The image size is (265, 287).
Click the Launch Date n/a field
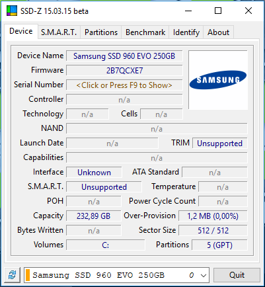point(112,143)
